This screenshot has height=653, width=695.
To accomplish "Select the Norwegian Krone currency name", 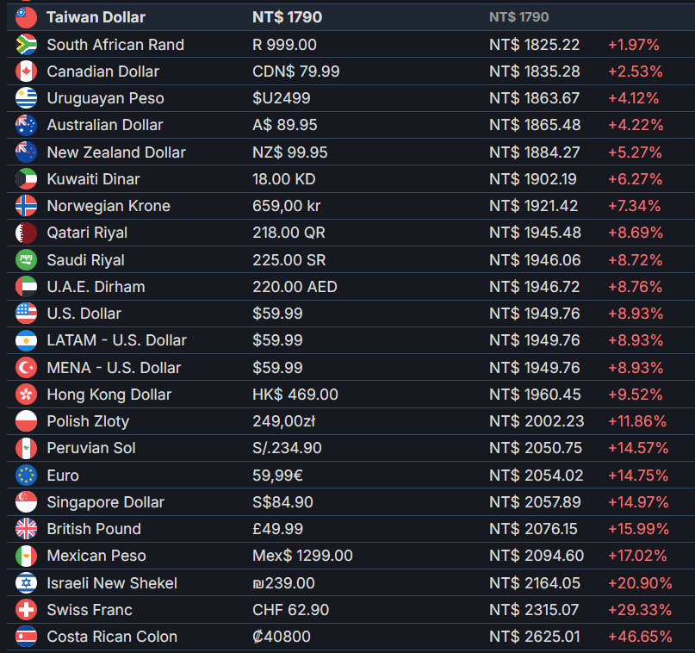I will pyautogui.click(x=109, y=206).
